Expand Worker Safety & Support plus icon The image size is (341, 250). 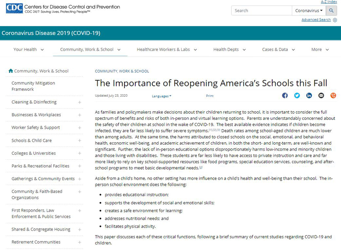(x=79, y=128)
